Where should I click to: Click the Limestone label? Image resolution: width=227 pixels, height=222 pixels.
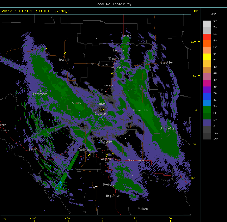[x=40, y=94]
